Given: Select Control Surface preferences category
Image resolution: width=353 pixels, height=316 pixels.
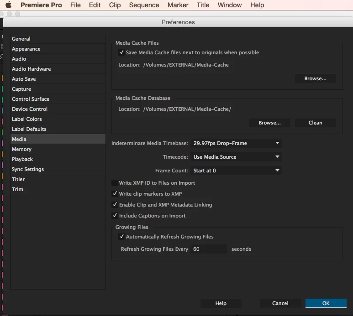Looking at the screenshot, I should [58, 99].
